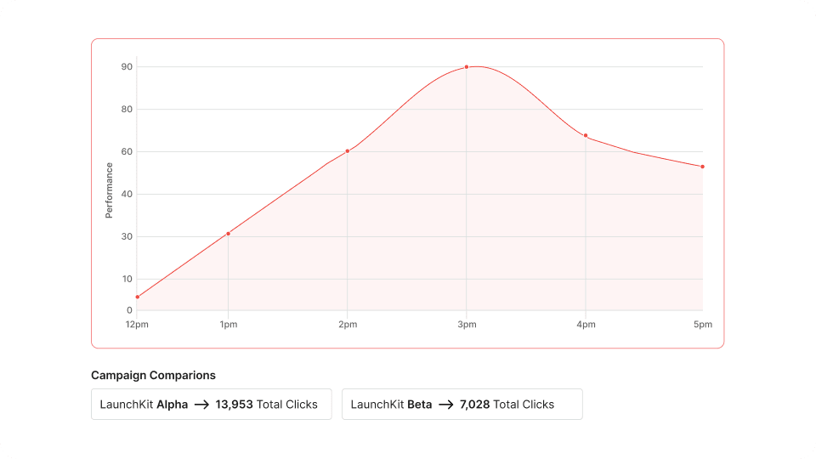
Task: Click the 40 y-axis label
Action: (127, 194)
